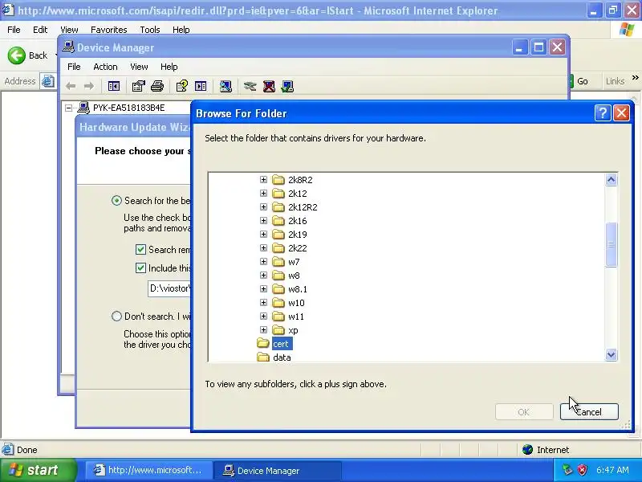Screen dimensions: 642x482
Task: Toggle the action pane icon in Device Manager toolbar
Action: 201,86
